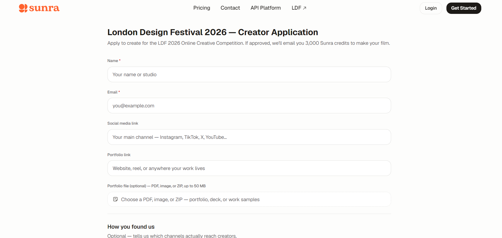Open the API Platform link
Screen dimensions: 502x238
pyautogui.click(x=266, y=8)
